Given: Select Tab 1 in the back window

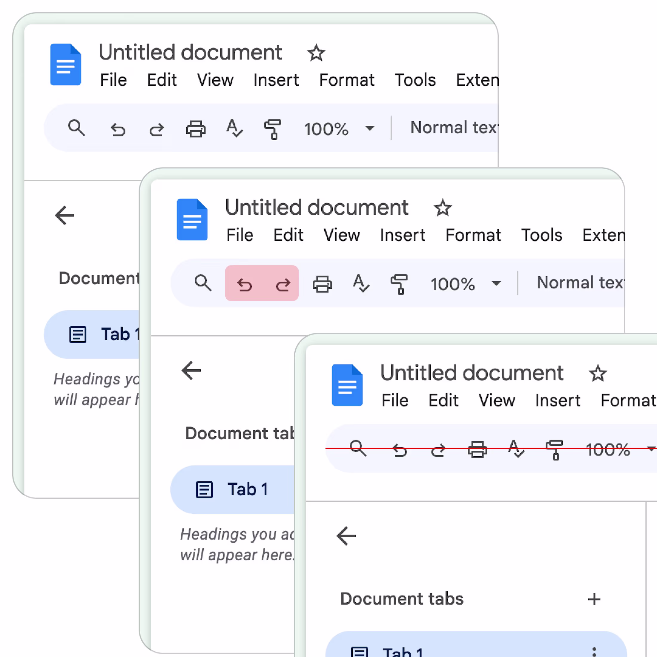Looking at the screenshot, I should [92, 334].
